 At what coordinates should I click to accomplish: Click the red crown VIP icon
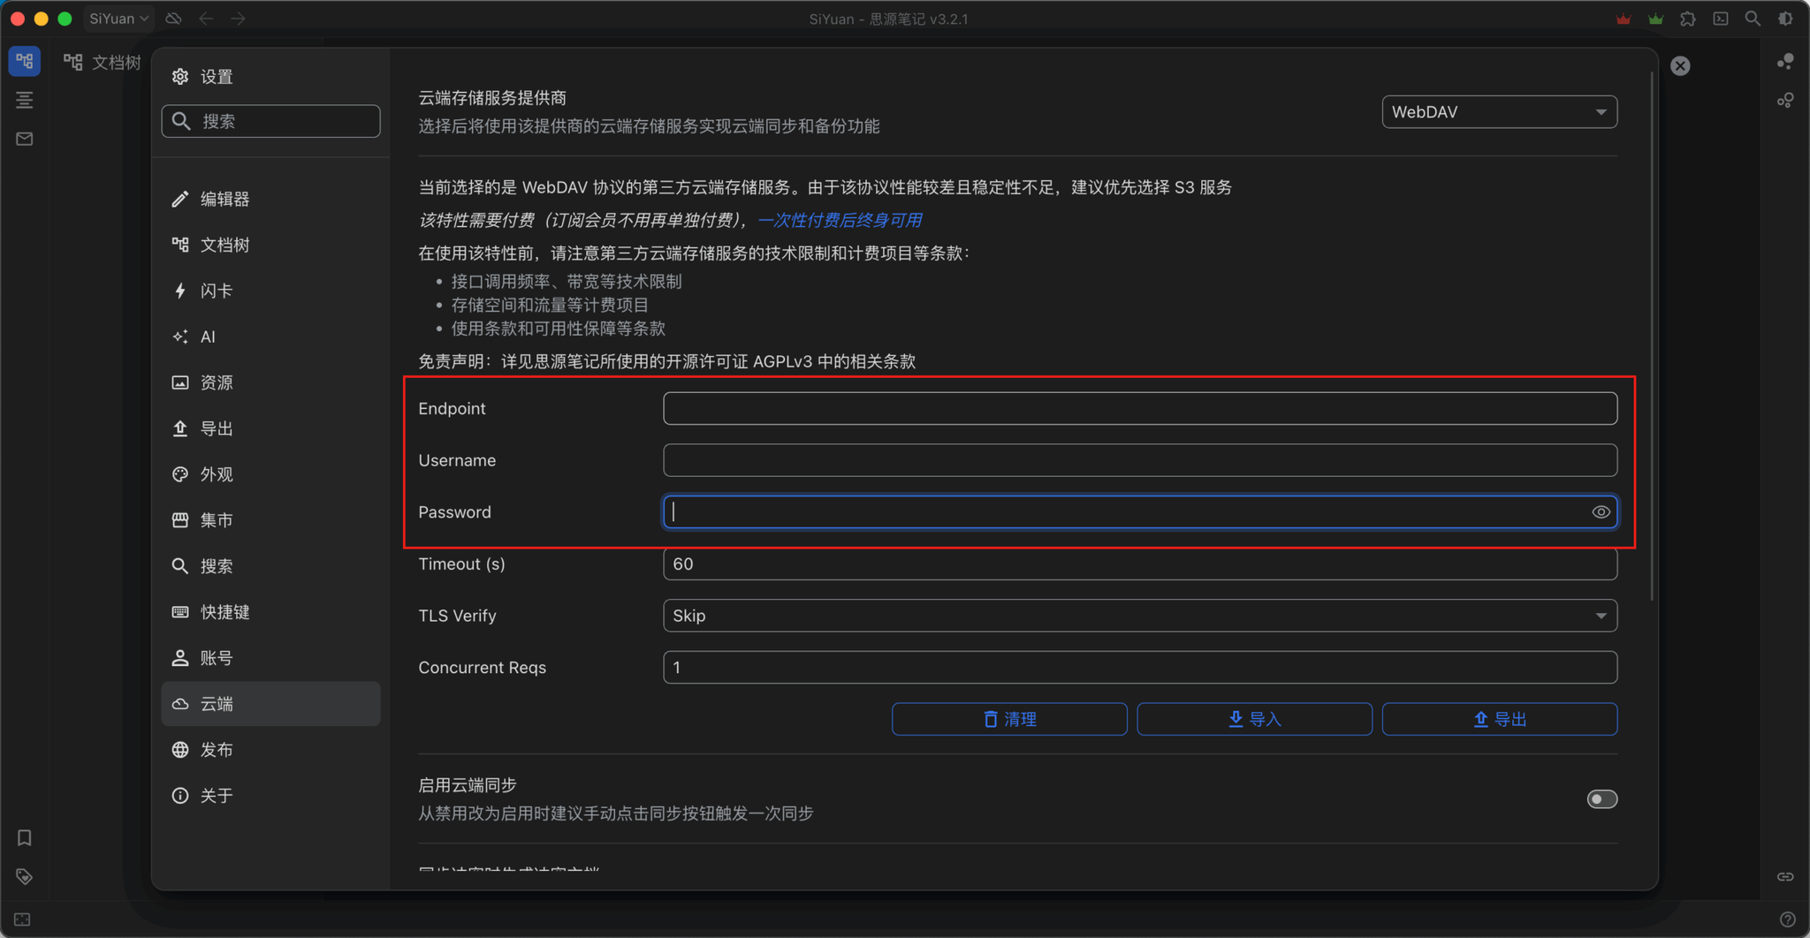(1623, 19)
